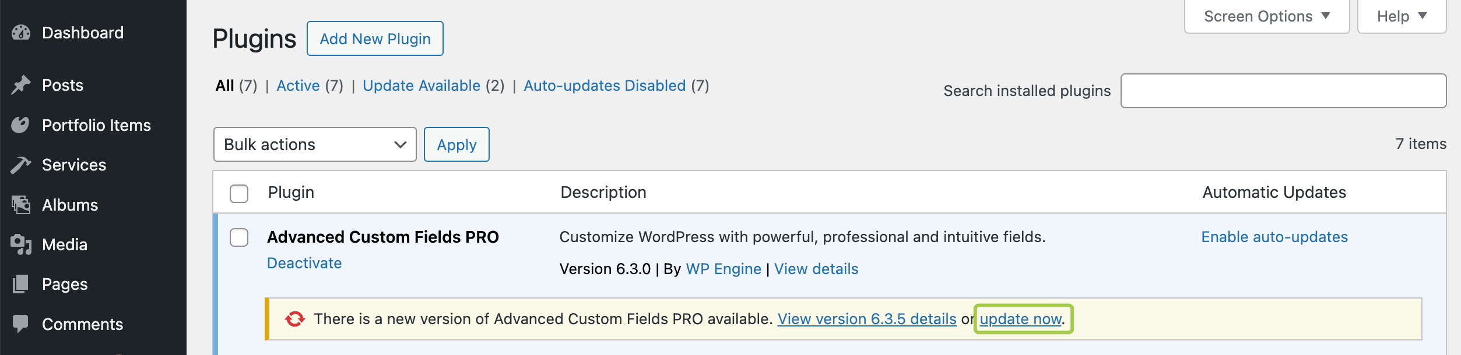Tick the Advanced Custom Fields PRO checkbox

click(x=239, y=237)
